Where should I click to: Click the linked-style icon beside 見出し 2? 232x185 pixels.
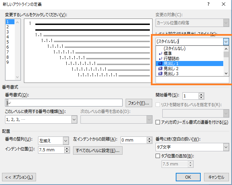[x=160, y=69]
